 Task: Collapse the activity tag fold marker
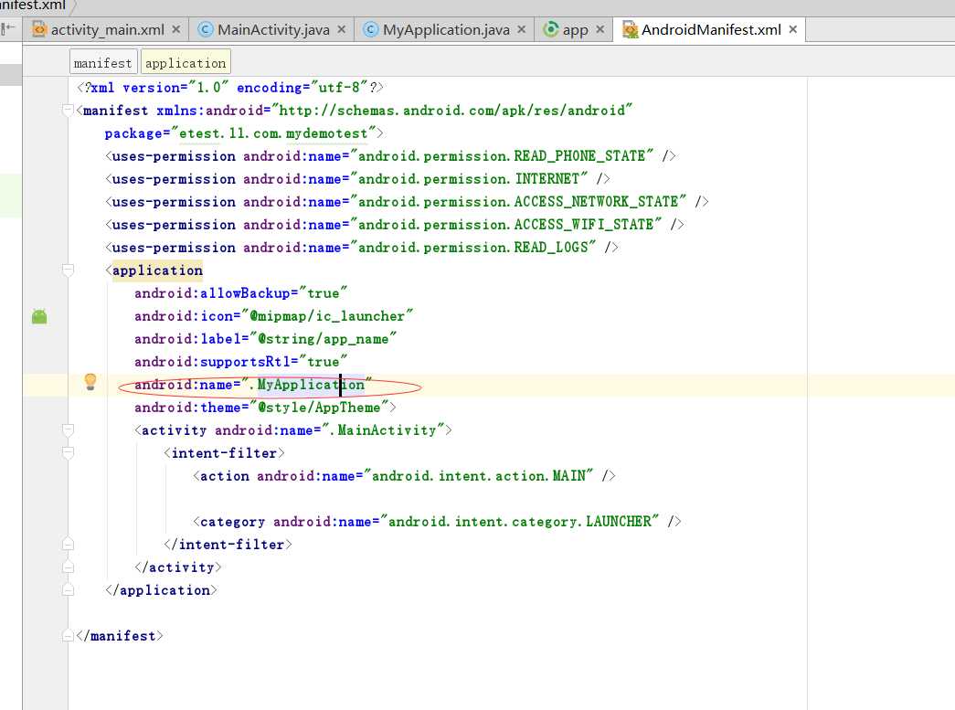(69, 429)
